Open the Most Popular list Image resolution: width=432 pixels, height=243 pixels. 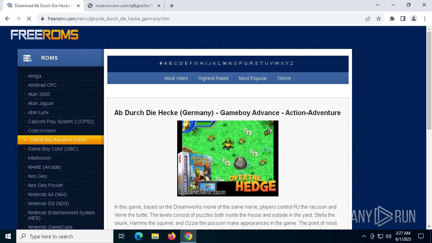[253, 78]
